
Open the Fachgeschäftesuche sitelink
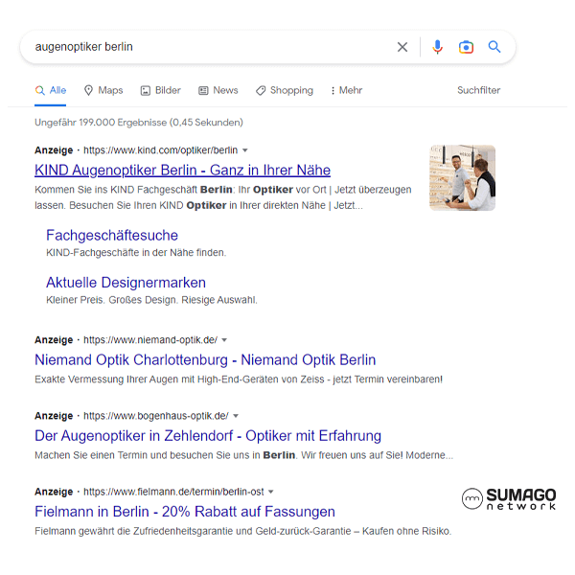(x=112, y=236)
